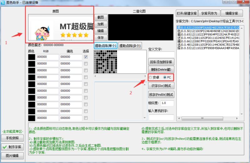Click 删除(Delete键) button
Screen dimensions: 250x163
[x=161, y=69]
